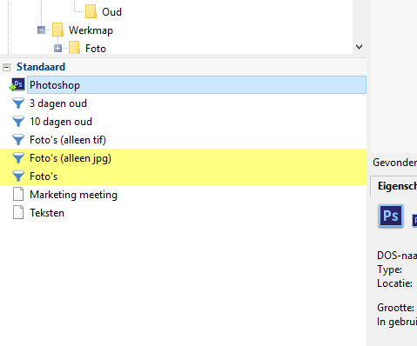Collapse the Standaard group

(x=6, y=68)
